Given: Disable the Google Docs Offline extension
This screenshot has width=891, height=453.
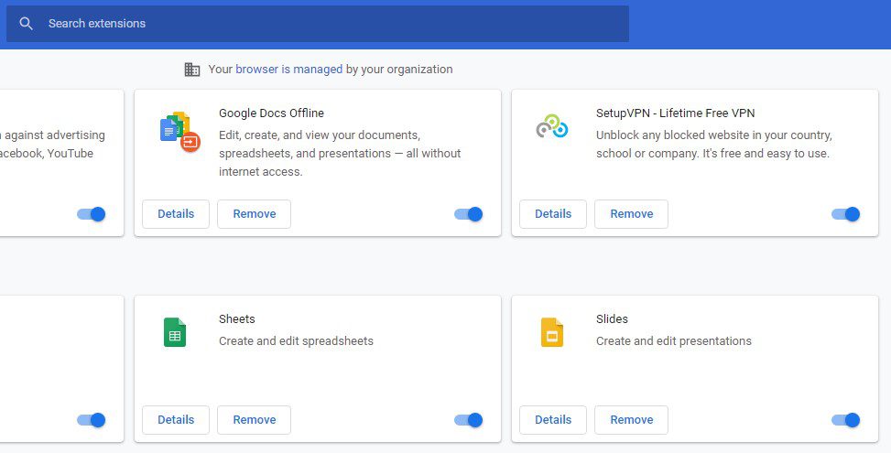Looking at the screenshot, I should [x=468, y=214].
